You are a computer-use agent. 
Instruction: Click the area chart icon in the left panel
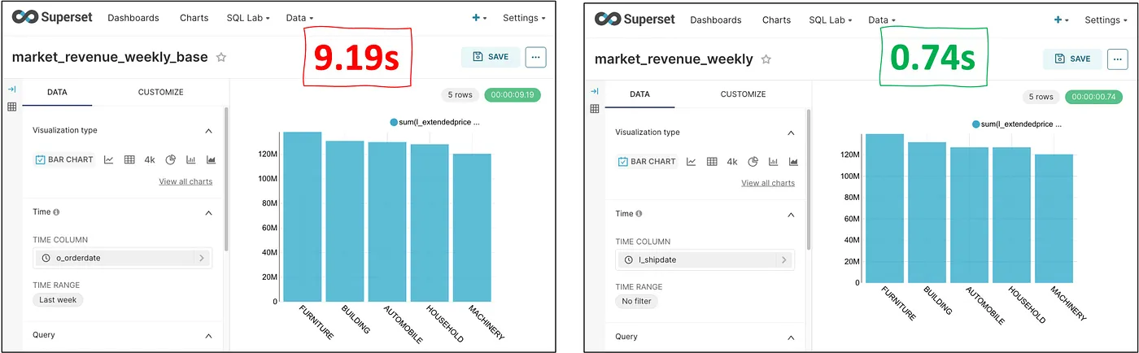(x=212, y=159)
